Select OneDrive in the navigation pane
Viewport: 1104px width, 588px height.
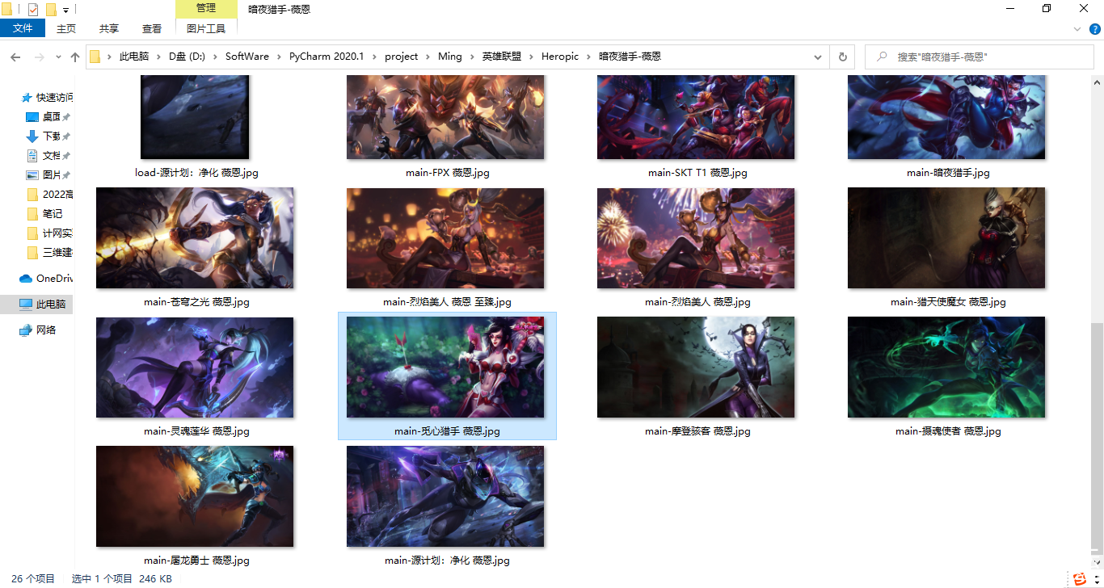coord(46,278)
